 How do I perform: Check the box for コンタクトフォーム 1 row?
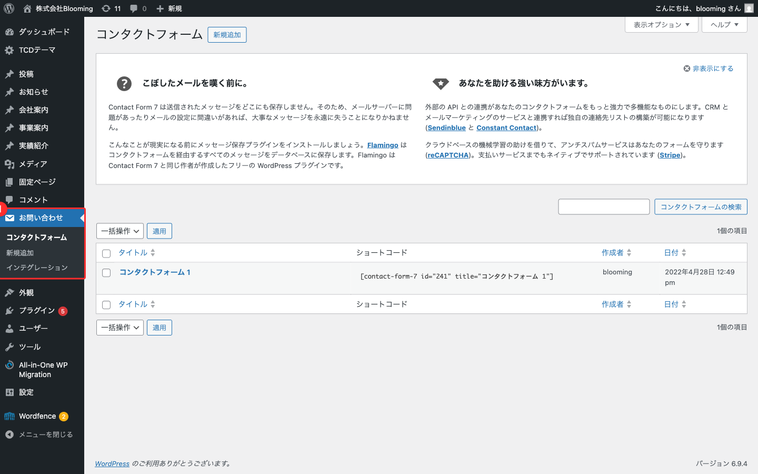[106, 273]
